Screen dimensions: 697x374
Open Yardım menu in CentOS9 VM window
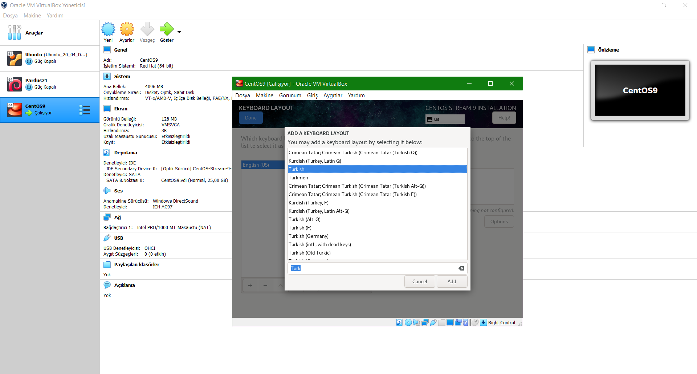(356, 95)
